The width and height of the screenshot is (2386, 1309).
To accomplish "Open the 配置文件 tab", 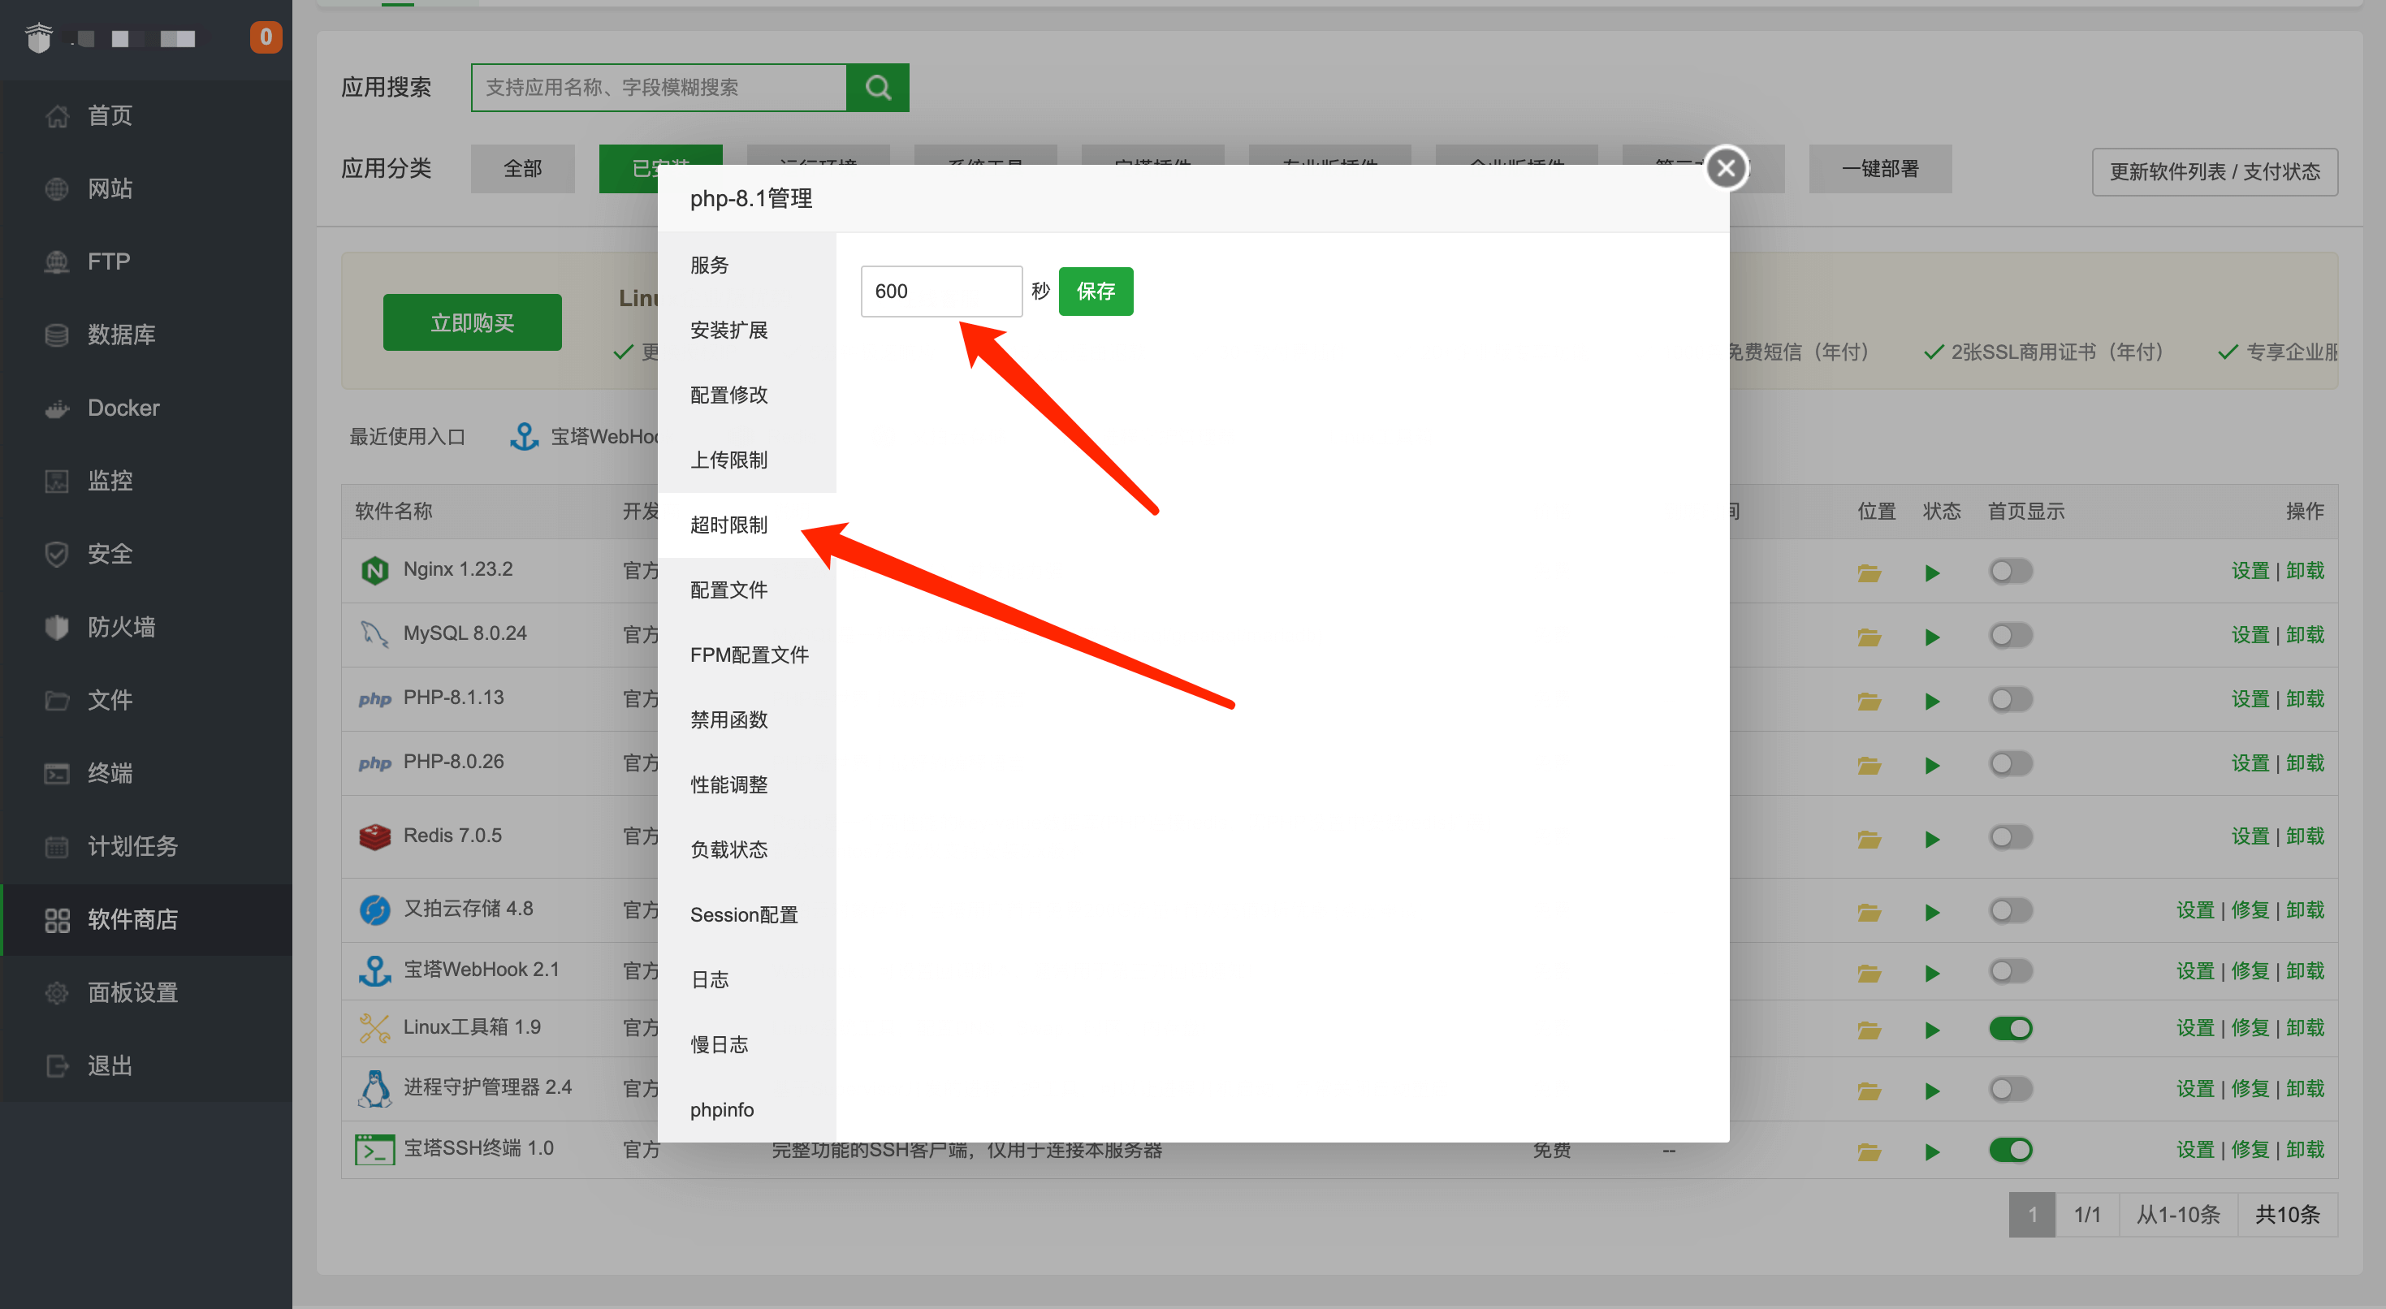I will [x=746, y=590].
